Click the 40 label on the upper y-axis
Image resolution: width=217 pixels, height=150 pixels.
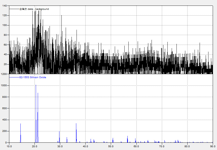[x=5, y=54]
